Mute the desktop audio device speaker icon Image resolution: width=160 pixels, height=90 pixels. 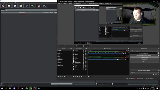(125, 59)
